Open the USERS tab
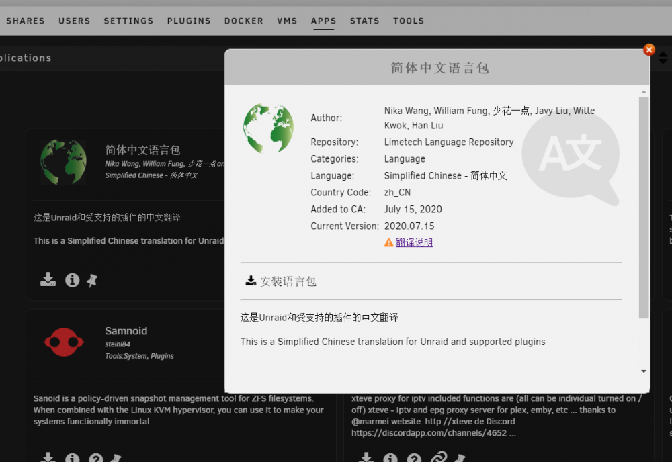The image size is (672, 462). (x=75, y=21)
